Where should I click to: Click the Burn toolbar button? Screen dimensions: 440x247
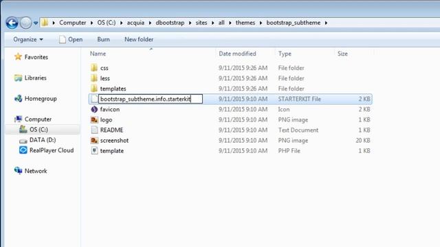click(104, 40)
